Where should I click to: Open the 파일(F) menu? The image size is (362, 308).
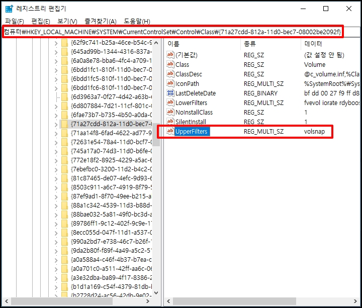coord(15,21)
